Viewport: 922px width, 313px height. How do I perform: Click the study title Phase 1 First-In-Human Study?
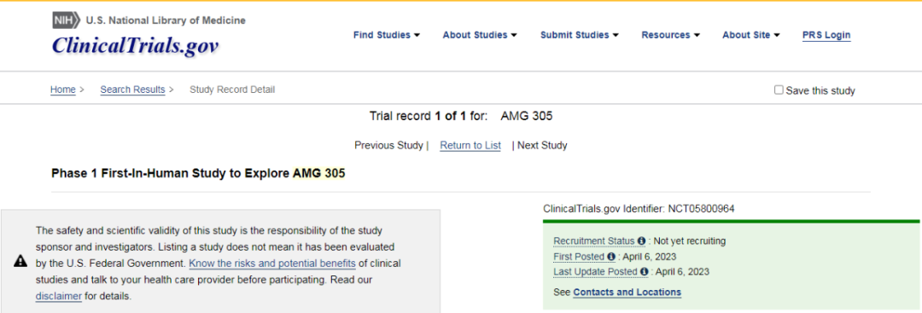(198, 173)
